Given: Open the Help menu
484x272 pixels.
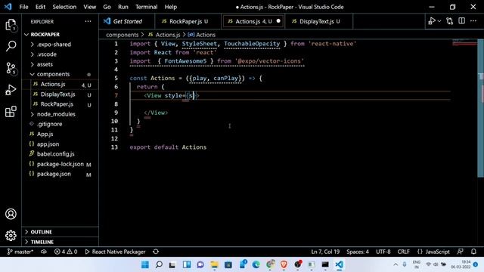Looking at the screenshot, I should point(171,7).
